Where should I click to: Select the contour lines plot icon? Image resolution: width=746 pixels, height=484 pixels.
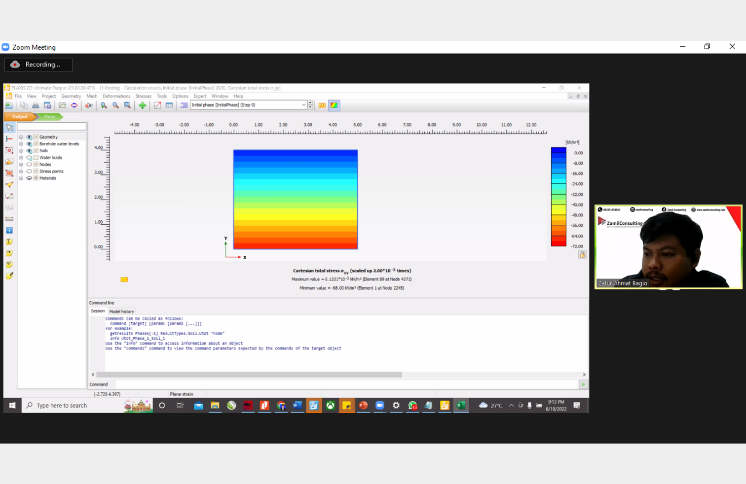[322, 105]
